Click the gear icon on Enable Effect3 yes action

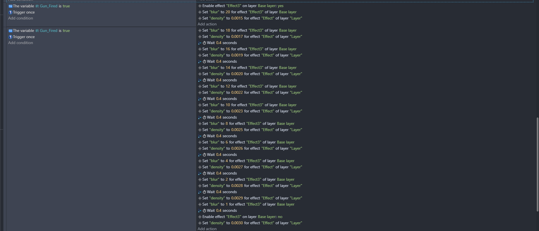click(200, 6)
